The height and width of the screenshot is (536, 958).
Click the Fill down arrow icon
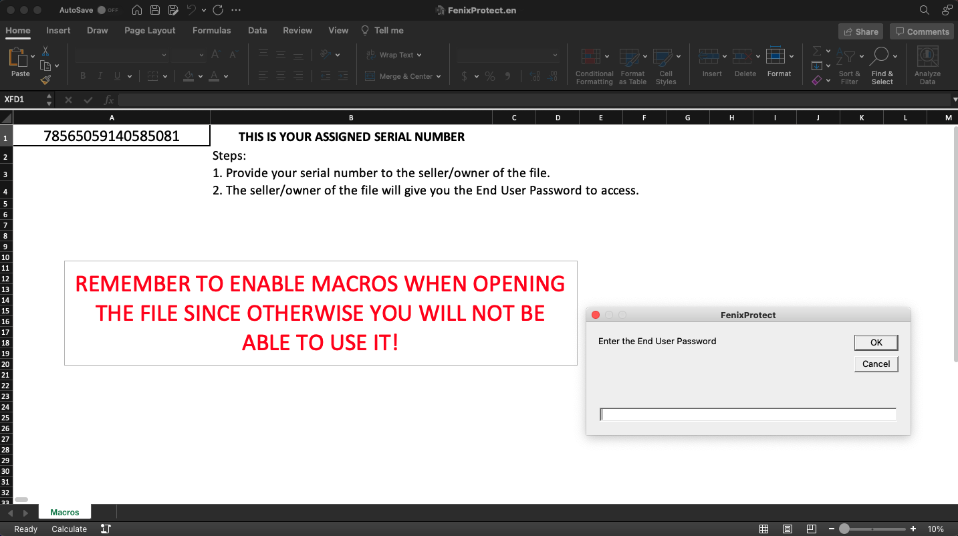coord(817,65)
